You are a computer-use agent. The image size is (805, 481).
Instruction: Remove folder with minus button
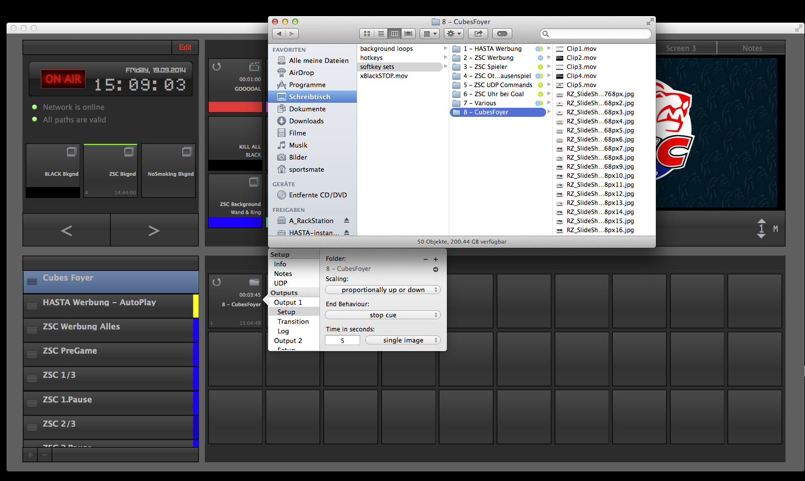(x=426, y=259)
